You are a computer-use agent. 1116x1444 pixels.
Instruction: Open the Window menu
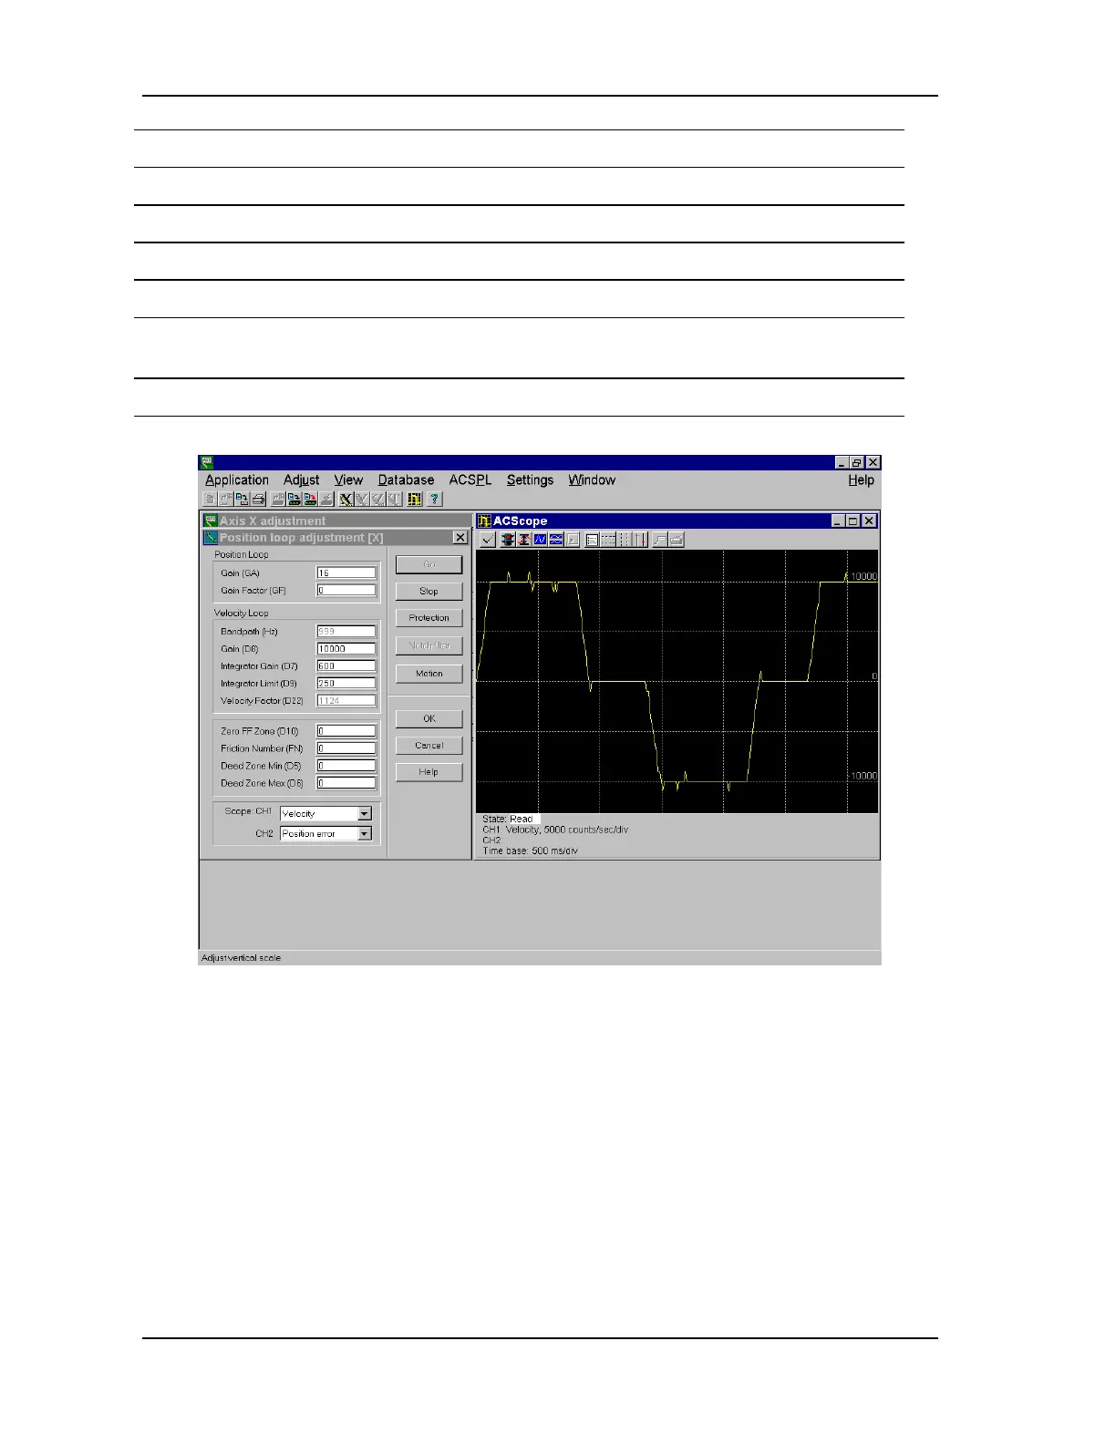coord(592,480)
